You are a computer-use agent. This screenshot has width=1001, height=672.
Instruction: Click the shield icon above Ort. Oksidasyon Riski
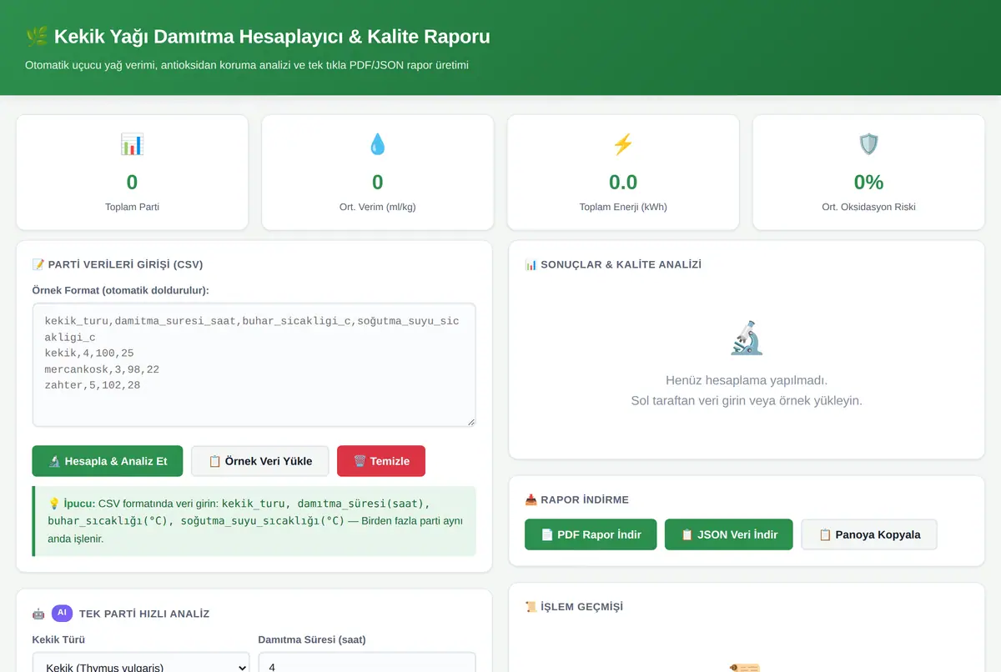click(868, 144)
